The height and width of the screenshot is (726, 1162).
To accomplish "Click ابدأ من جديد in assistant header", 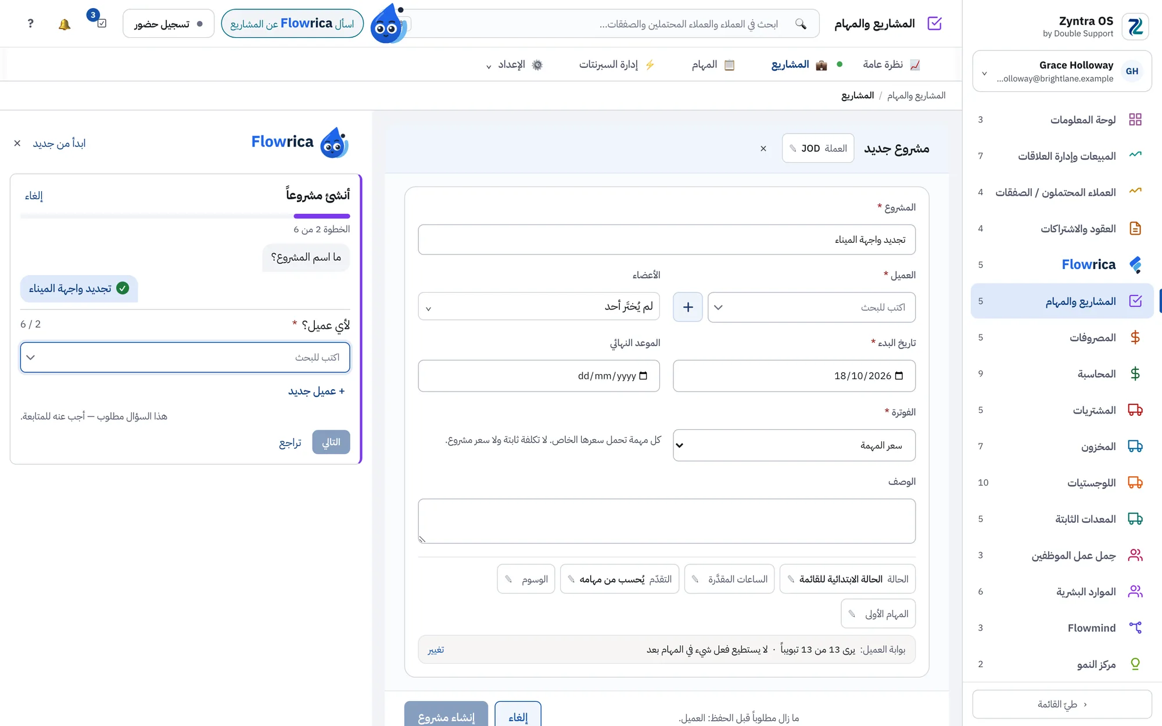I will (59, 143).
